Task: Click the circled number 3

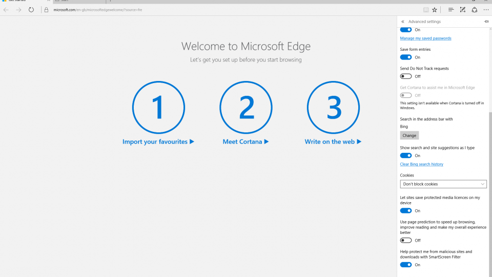Action: 333,107
